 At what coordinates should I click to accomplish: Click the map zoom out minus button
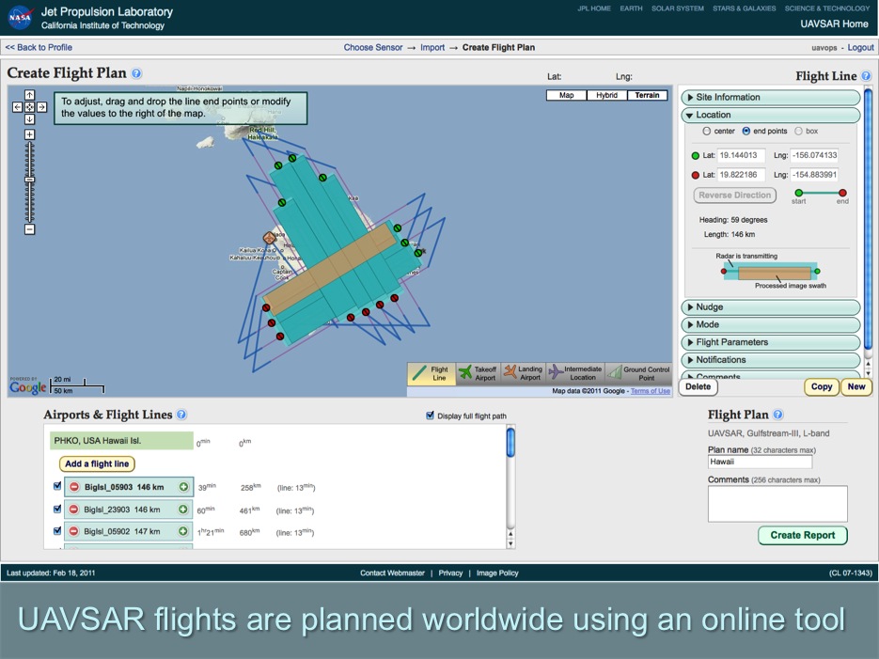(x=29, y=229)
